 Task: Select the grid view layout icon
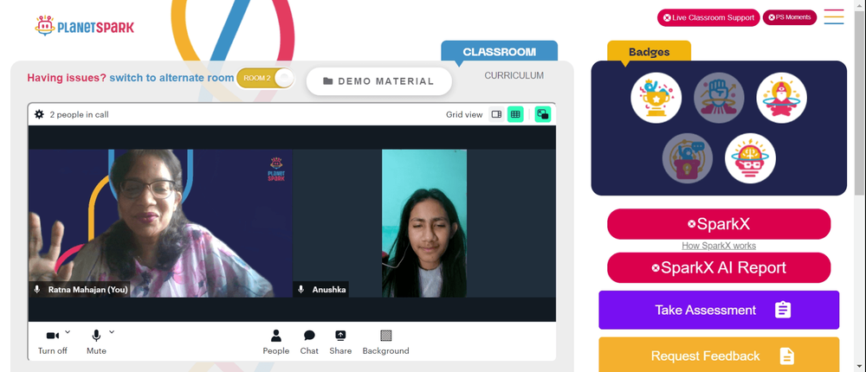(x=515, y=114)
